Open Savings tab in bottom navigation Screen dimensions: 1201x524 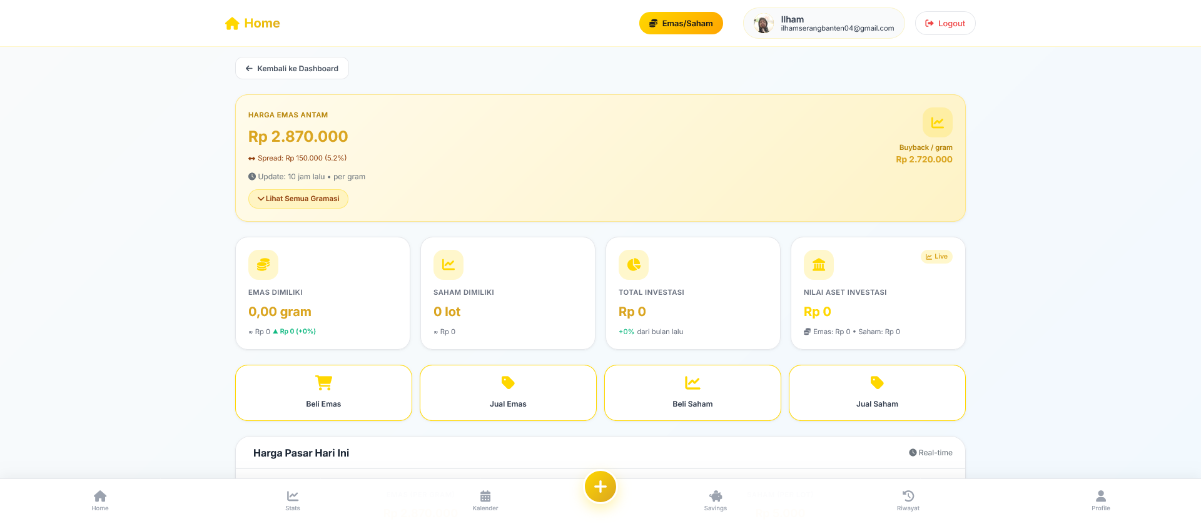point(716,500)
